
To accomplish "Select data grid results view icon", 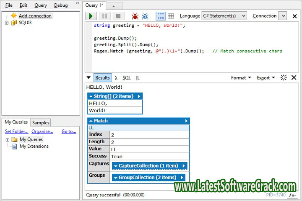I will (171, 16).
